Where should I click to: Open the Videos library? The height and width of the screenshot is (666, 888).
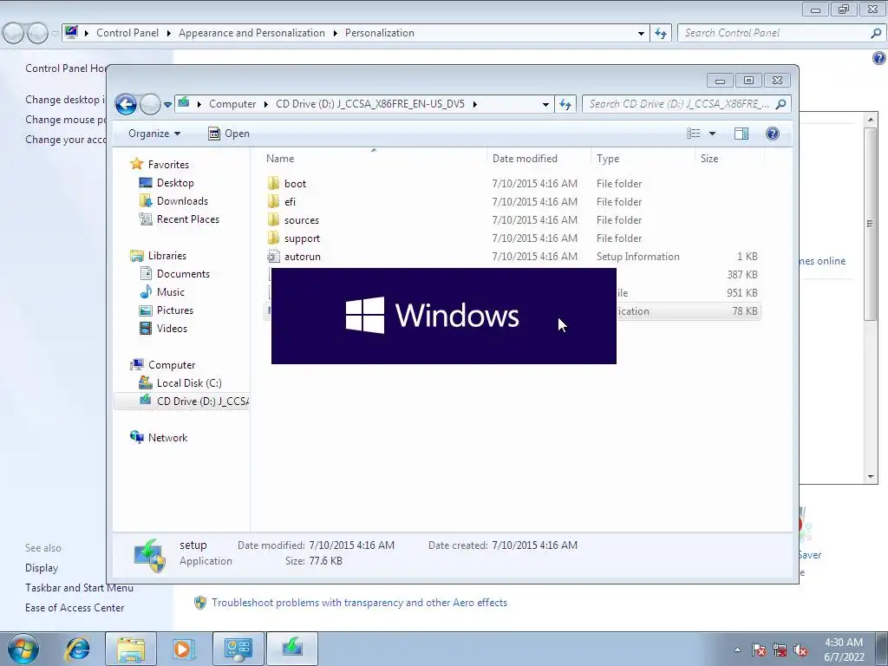click(172, 329)
